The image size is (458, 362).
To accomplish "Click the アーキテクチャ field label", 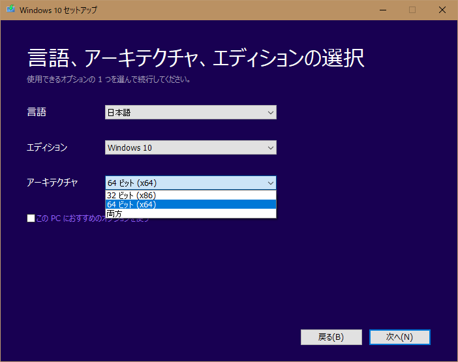I will click(52, 183).
